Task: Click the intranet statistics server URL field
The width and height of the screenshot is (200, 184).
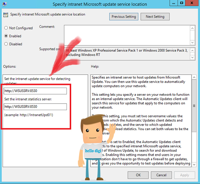Action: pyautogui.click(x=35, y=107)
